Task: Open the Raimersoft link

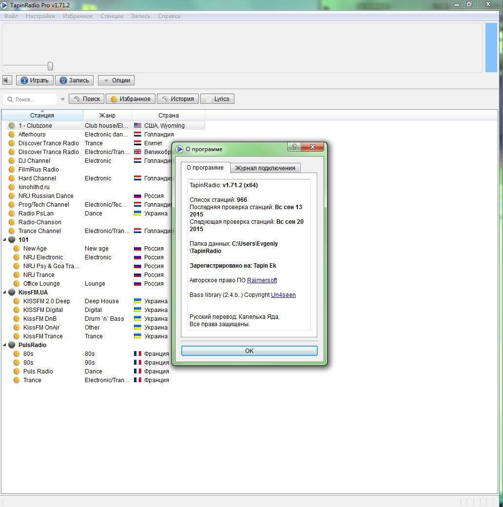Action: pyautogui.click(x=262, y=280)
